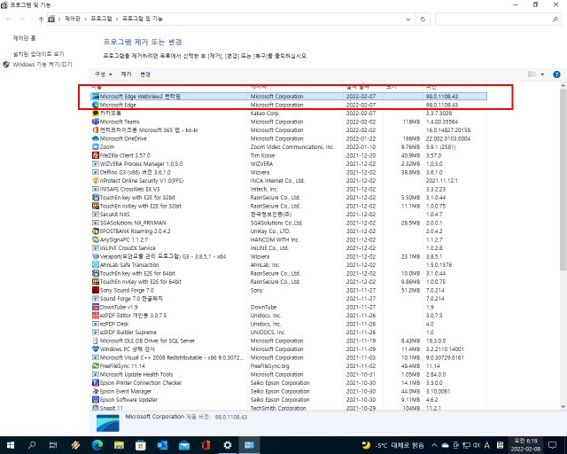Select the FileZilla Client icon
This screenshot has width=567, height=454.
pyautogui.click(x=96, y=155)
